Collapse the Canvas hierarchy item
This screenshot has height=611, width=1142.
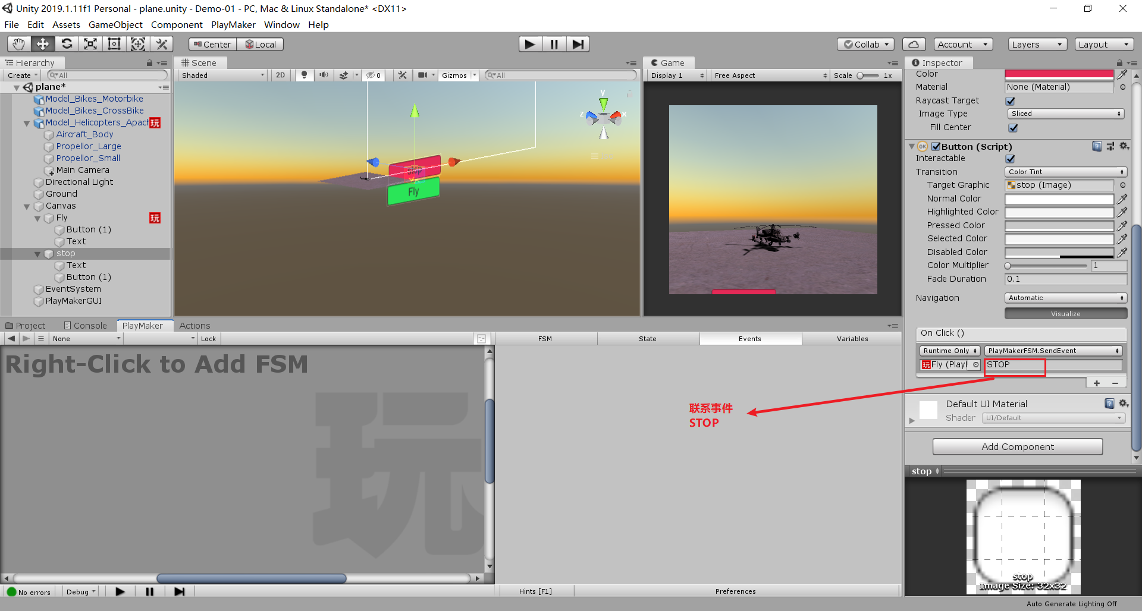click(x=26, y=206)
